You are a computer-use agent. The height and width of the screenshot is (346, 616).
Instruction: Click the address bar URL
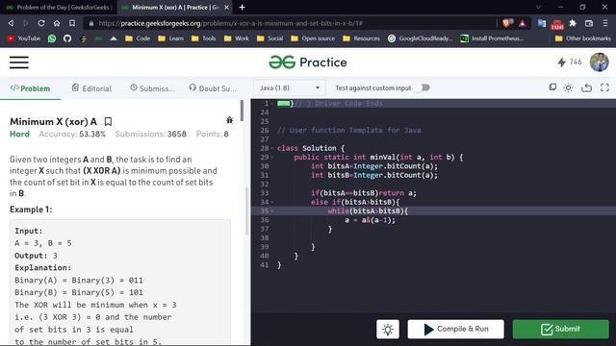pos(230,23)
